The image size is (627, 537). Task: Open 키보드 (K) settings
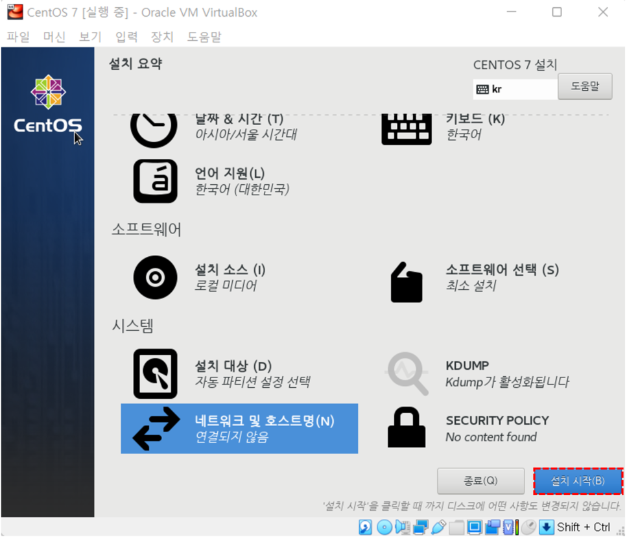[475, 119]
